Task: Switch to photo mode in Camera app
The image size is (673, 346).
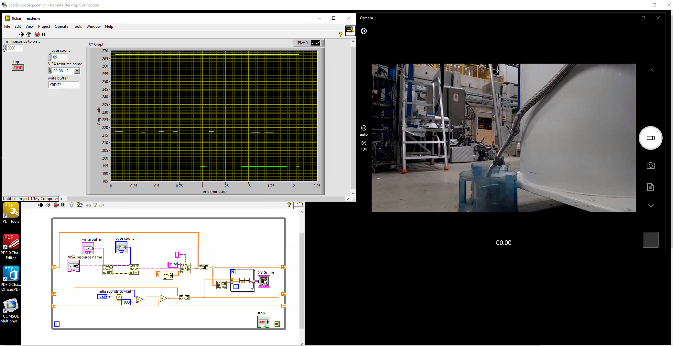Action: [x=650, y=166]
